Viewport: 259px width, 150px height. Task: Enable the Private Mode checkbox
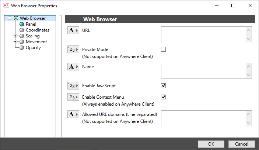164,50
